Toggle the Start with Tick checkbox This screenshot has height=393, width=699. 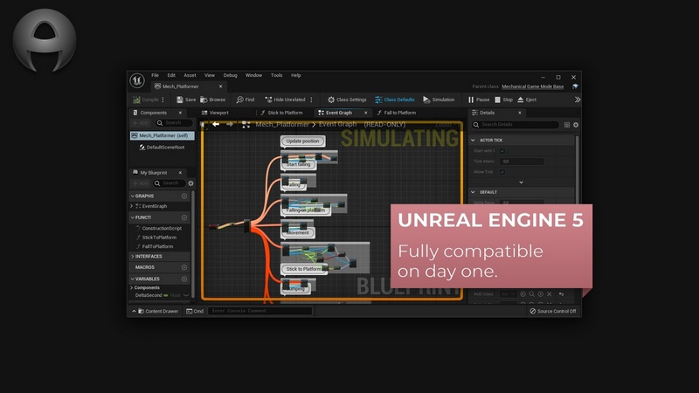click(x=502, y=151)
